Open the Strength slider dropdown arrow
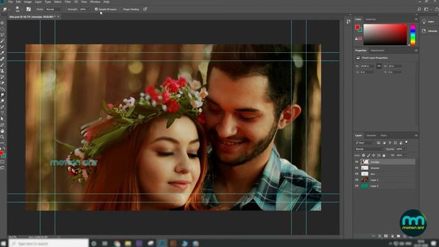Image resolution: width=439 pixels, height=247 pixels. [x=89, y=9]
